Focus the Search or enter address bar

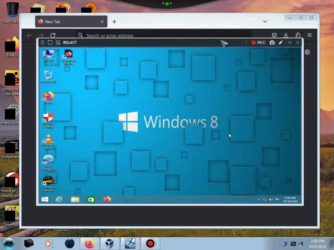[x=163, y=35]
